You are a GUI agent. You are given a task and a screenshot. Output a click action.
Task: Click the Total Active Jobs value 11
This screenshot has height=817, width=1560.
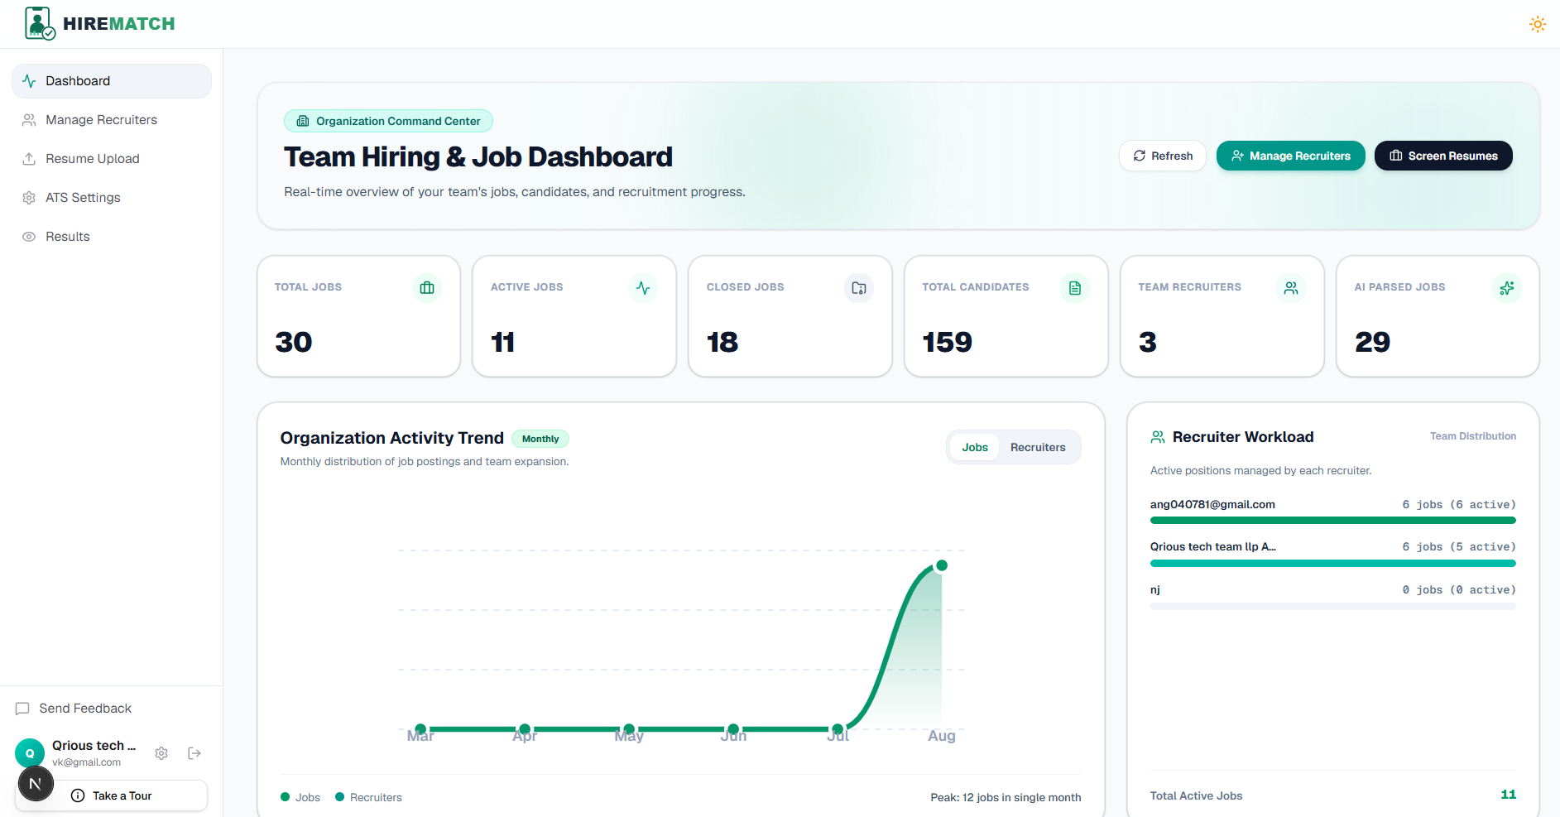[x=1508, y=795]
